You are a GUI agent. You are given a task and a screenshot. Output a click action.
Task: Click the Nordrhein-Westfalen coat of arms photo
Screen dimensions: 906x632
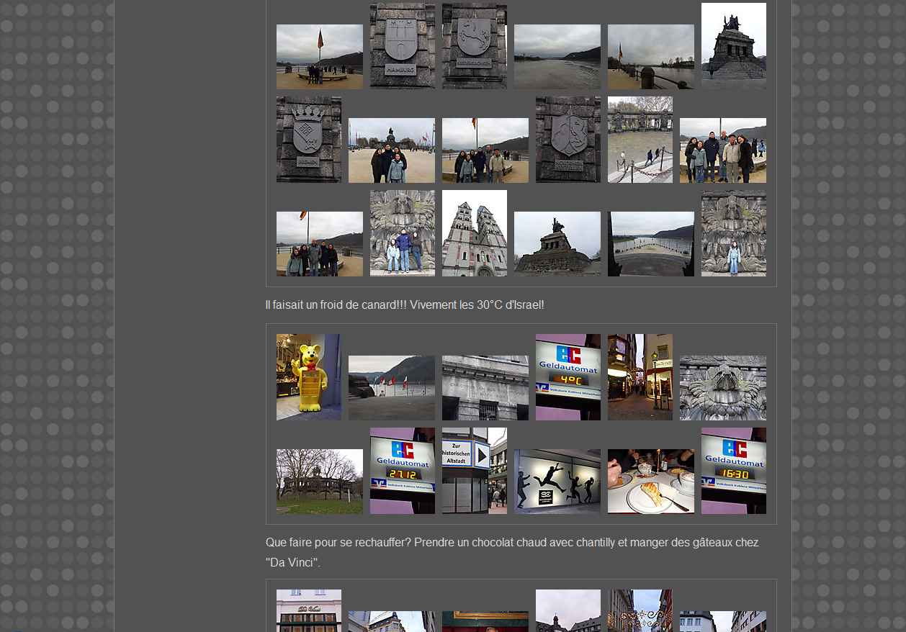pyautogui.click(x=568, y=140)
